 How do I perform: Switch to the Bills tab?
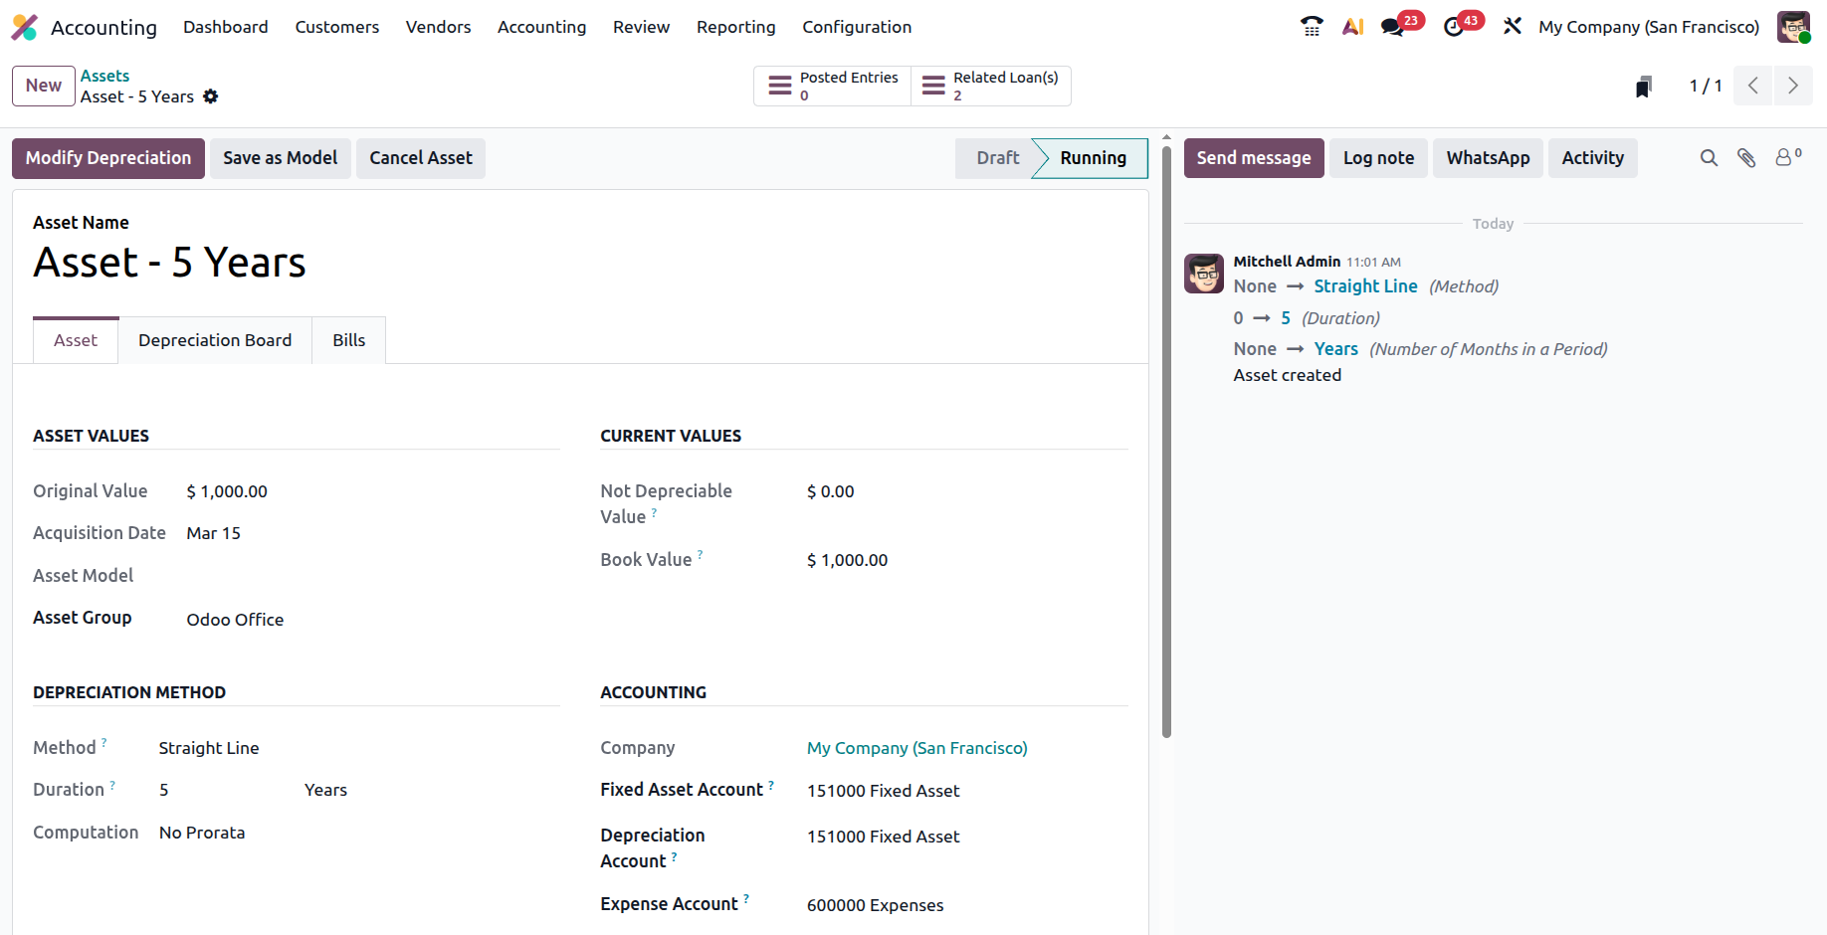tap(349, 340)
